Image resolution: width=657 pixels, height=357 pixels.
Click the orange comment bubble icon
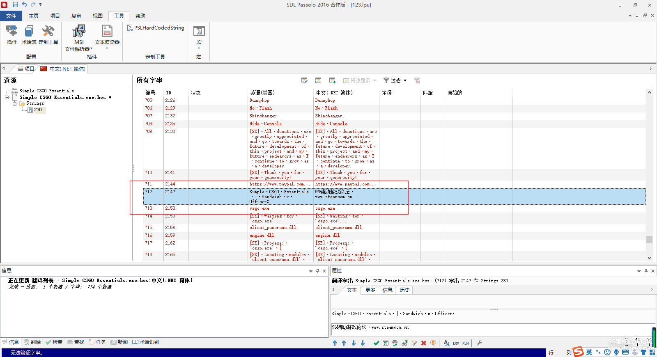[x=433, y=343]
